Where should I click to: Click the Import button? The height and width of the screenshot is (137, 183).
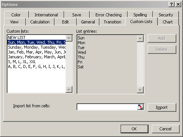pyautogui.click(x=162, y=107)
